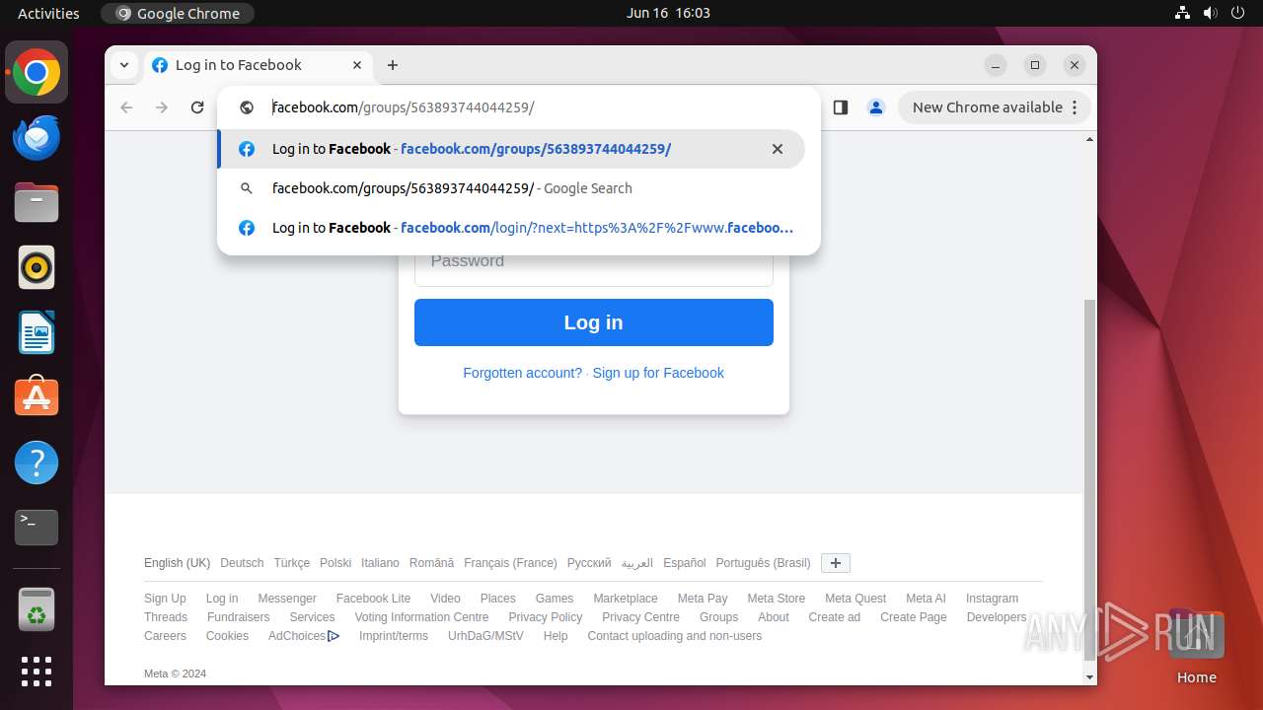Open Contact uploading and non-users link

click(x=675, y=636)
